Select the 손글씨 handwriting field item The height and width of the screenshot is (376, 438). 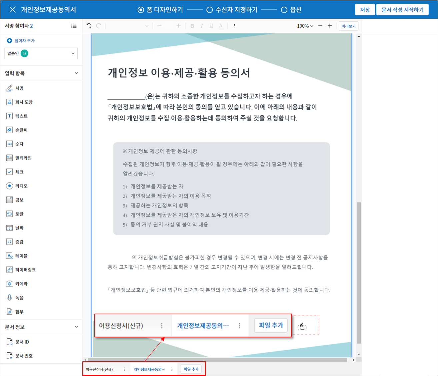pyautogui.click(x=17, y=130)
